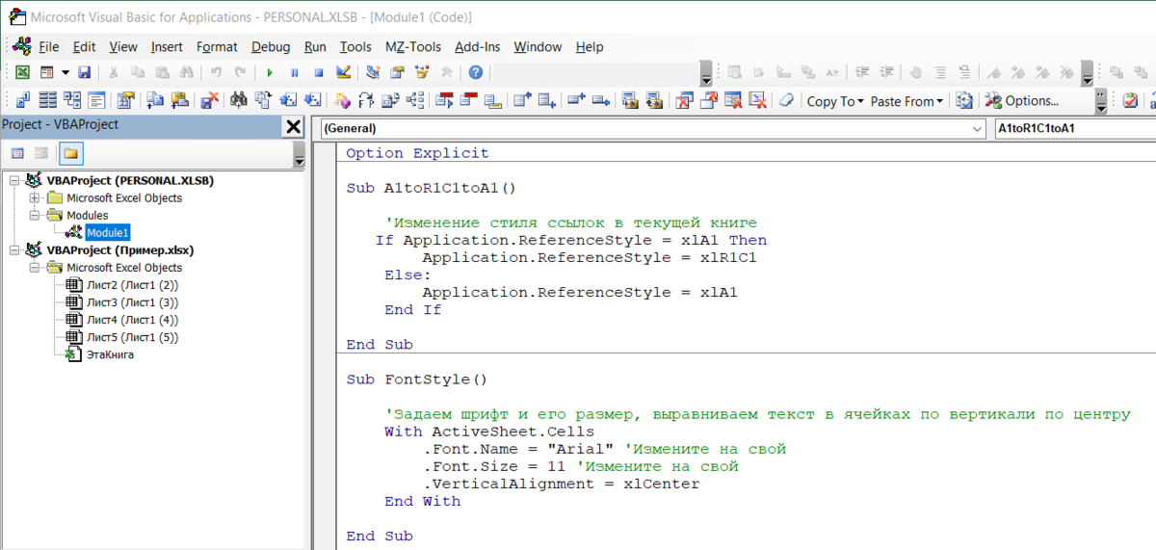Switch to Microsoft Excel via green icon
Image resolution: width=1156 pixels, height=550 pixels.
point(22,72)
